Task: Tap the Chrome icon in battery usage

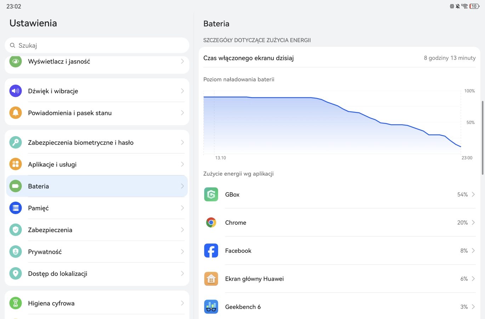Action: point(211,223)
